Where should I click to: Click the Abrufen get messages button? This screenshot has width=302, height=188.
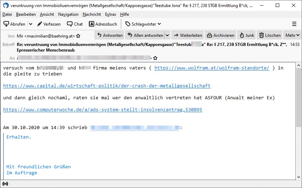[15, 24]
